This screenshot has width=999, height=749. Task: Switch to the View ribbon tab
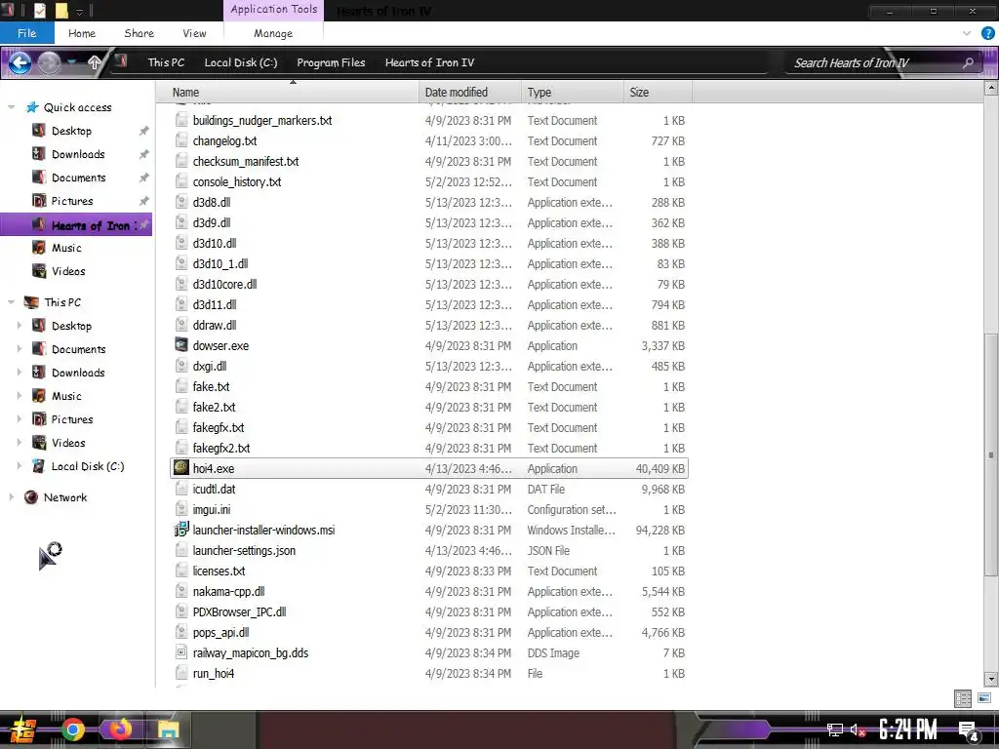click(194, 33)
